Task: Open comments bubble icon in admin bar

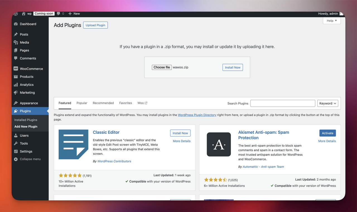Action: pos(58,14)
